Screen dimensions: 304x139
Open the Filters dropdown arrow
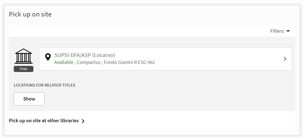pyautogui.click(x=288, y=31)
